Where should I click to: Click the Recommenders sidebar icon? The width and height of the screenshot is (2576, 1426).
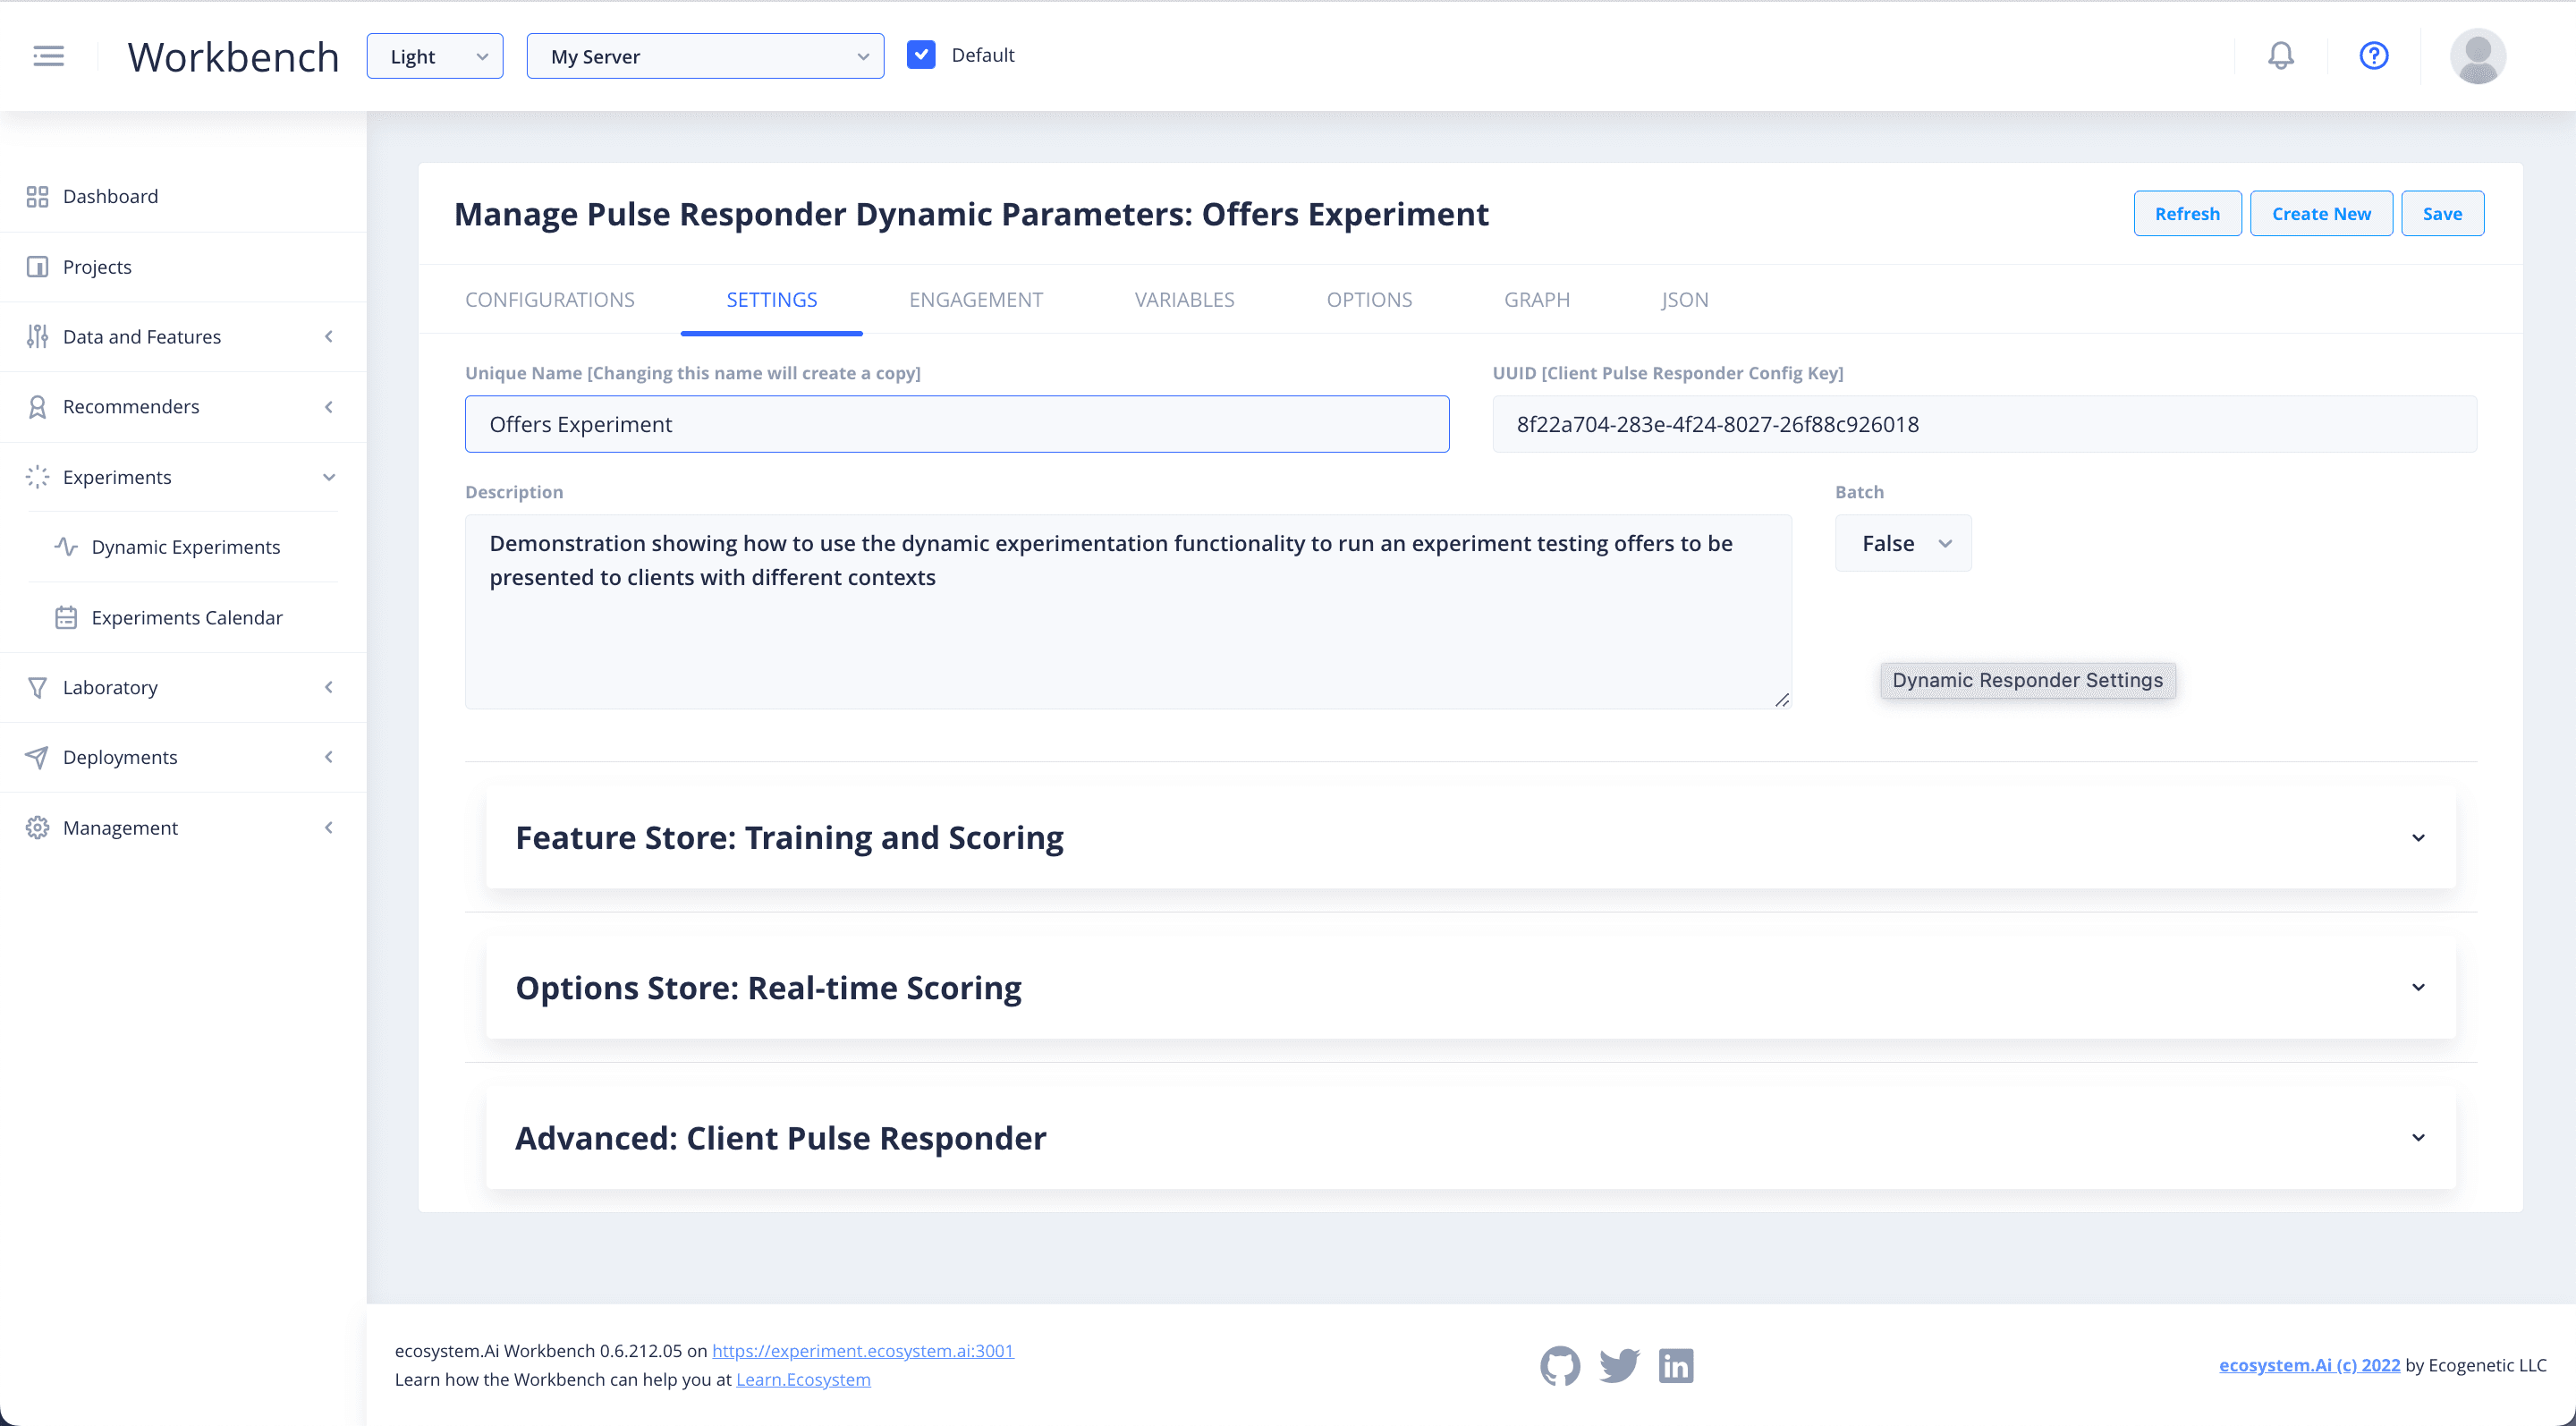[x=37, y=405]
